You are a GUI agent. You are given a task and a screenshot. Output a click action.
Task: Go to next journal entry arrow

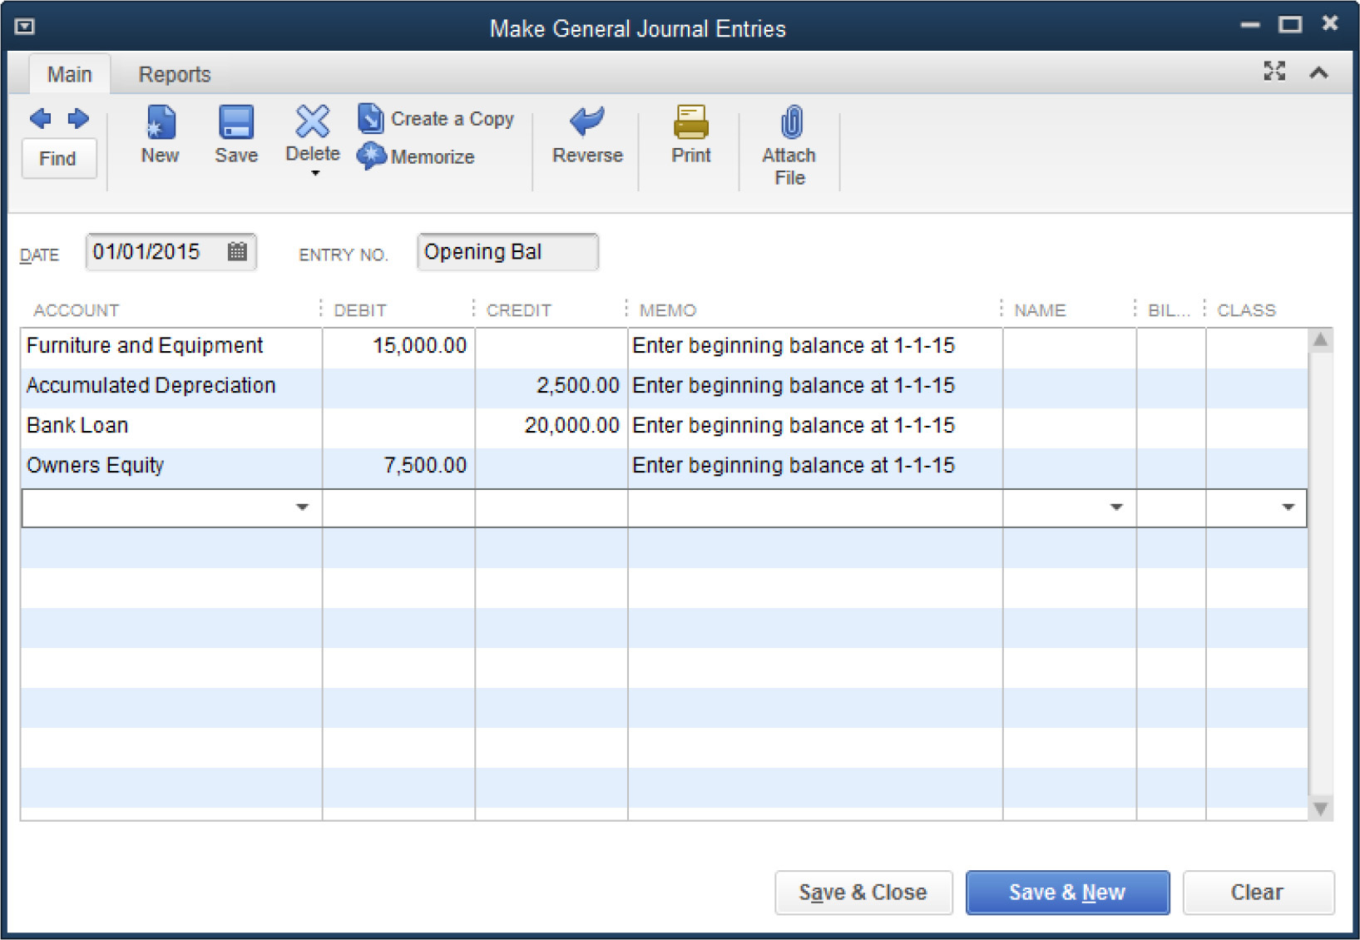point(78,119)
